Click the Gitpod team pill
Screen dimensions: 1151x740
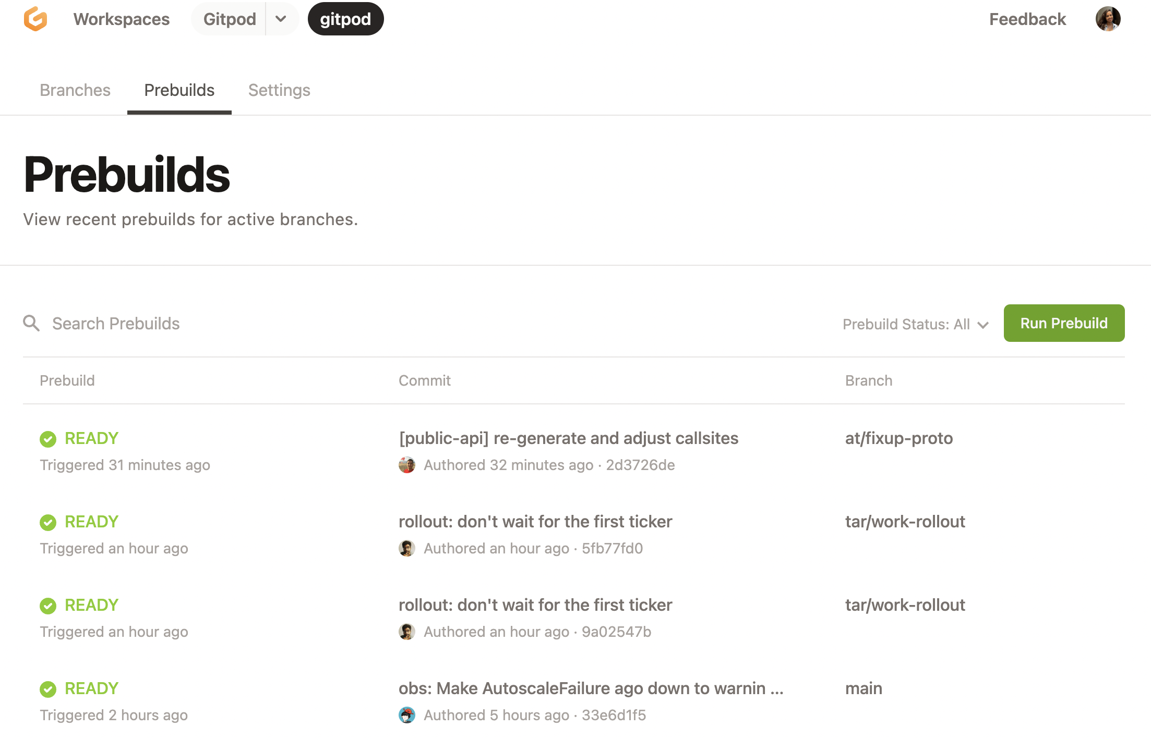[x=230, y=19]
